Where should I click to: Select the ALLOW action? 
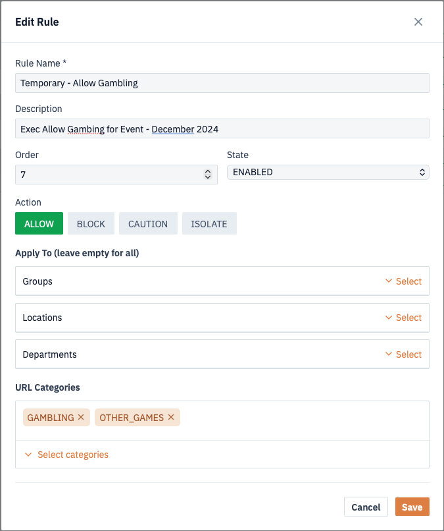pos(39,223)
